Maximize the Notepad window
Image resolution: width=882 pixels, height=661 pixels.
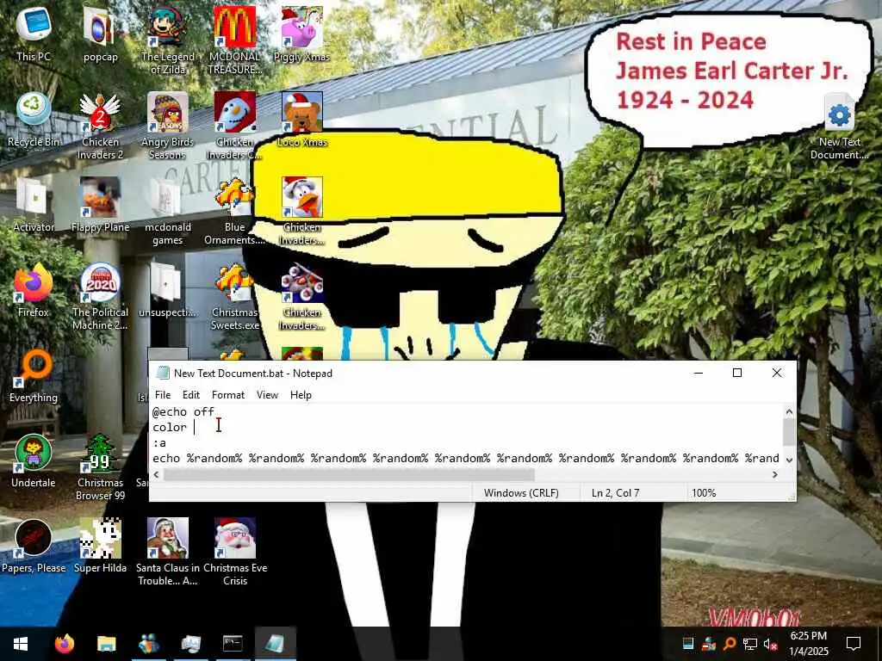[x=737, y=373]
